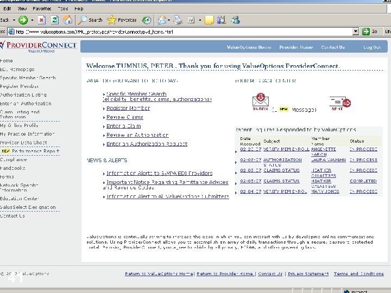Viewport: 391px width, 293px height.
Task: Select Handbooks in left sidebar
Action: click(12, 168)
